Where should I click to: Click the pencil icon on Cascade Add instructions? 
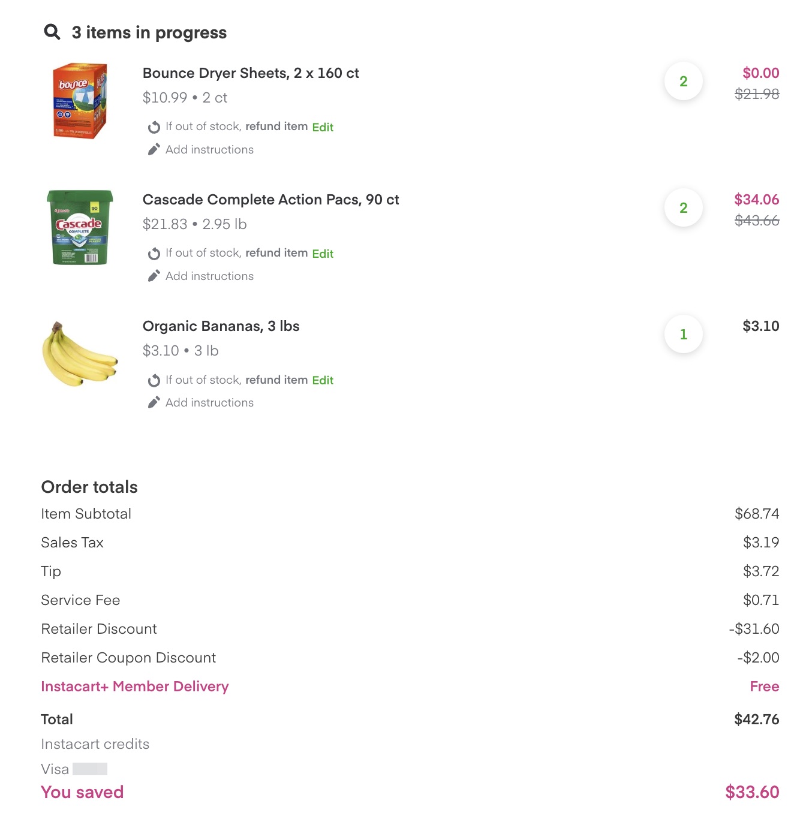point(154,275)
